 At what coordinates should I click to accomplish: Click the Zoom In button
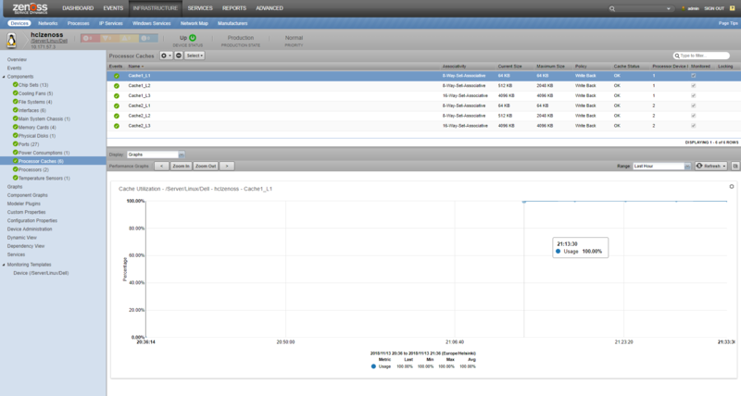tap(181, 167)
